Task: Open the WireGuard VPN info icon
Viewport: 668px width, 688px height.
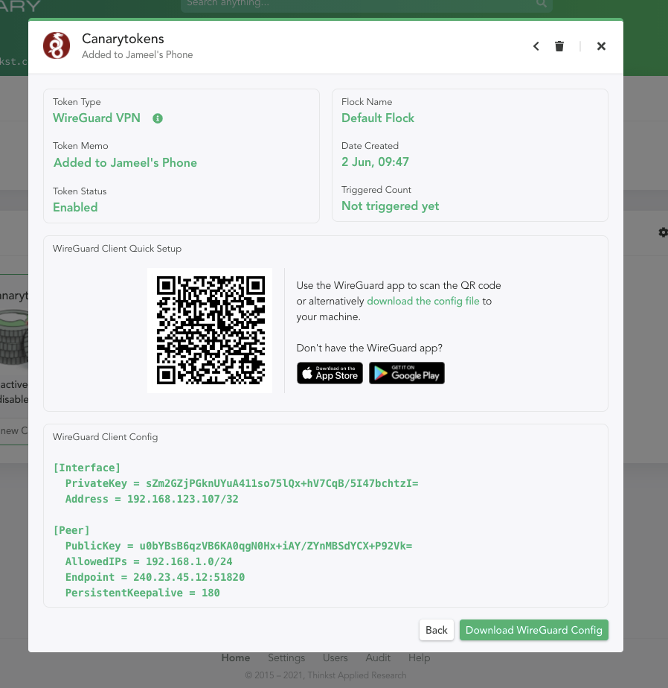Action: pos(158,118)
